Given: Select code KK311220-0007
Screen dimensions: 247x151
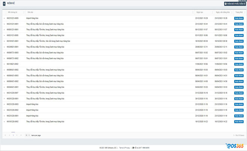Looking at the screenshot, I should (x=13, y=93).
